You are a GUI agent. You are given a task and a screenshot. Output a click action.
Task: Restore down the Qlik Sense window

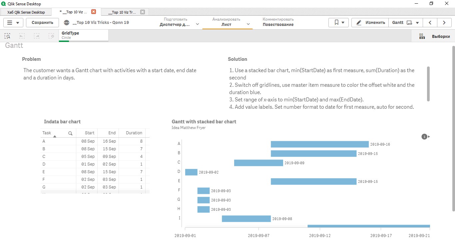(x=431, y=3)
